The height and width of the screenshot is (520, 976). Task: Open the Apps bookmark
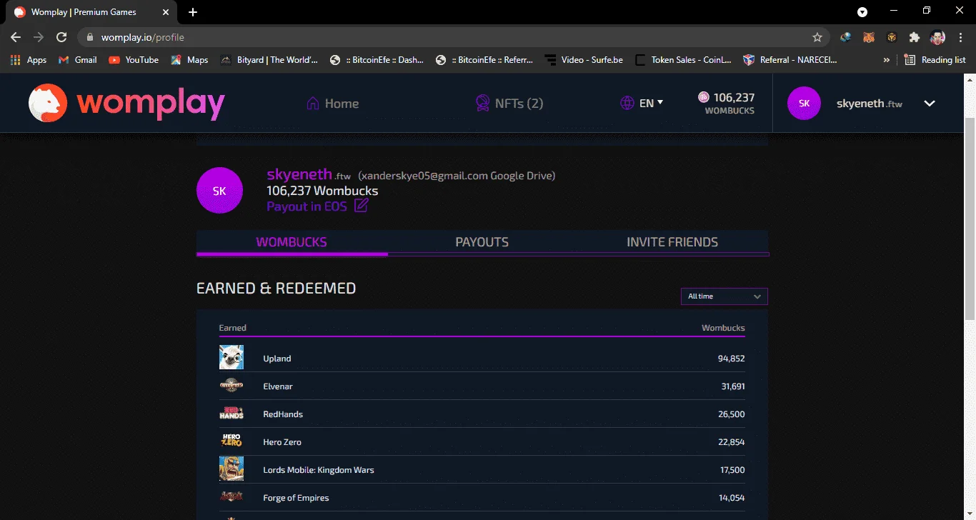click(x=29, y=60)
